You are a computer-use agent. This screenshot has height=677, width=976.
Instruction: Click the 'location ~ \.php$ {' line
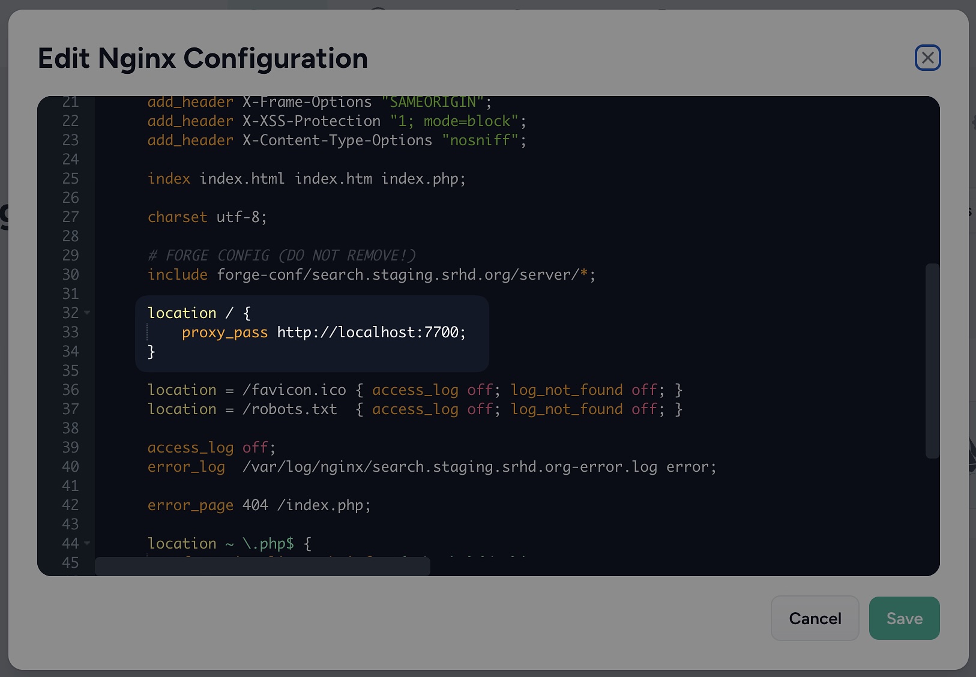(x=229, y=544)
